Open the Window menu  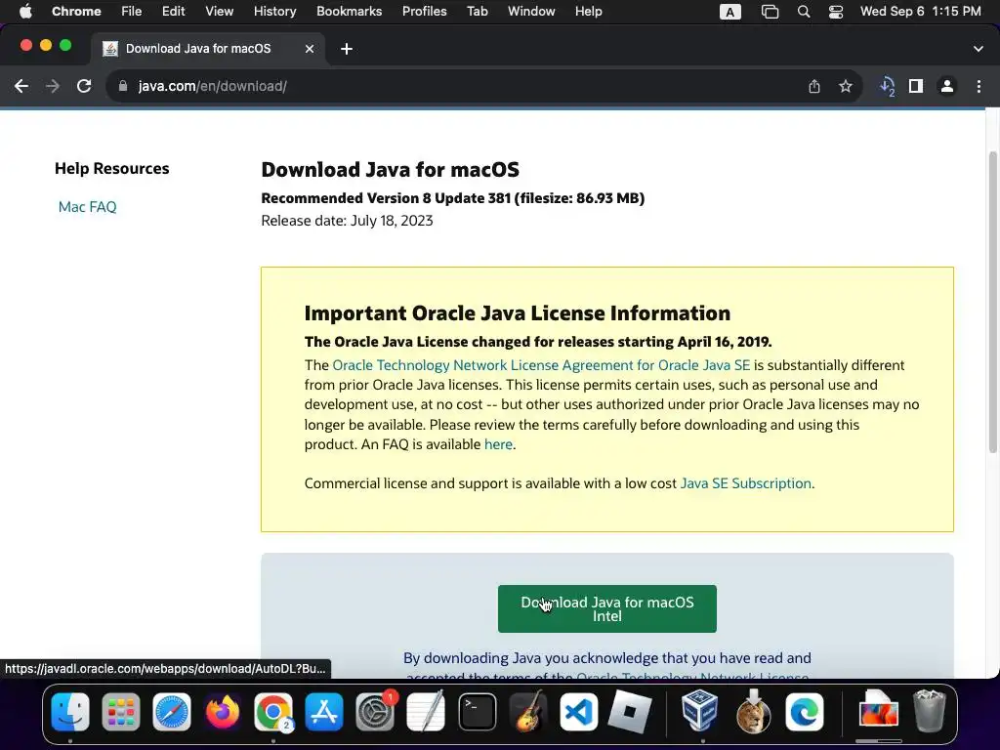pos(531,12)
